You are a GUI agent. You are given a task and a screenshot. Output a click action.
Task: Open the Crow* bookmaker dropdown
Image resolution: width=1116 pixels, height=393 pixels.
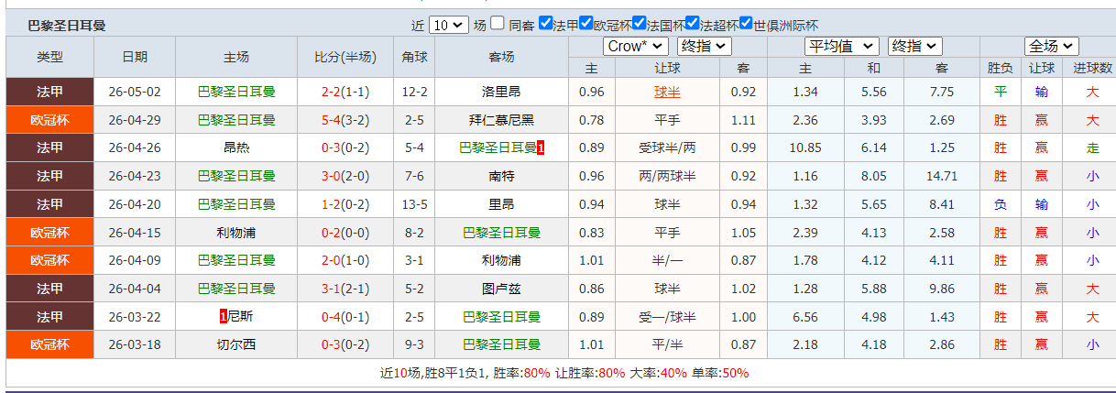[x=638, y=46]
